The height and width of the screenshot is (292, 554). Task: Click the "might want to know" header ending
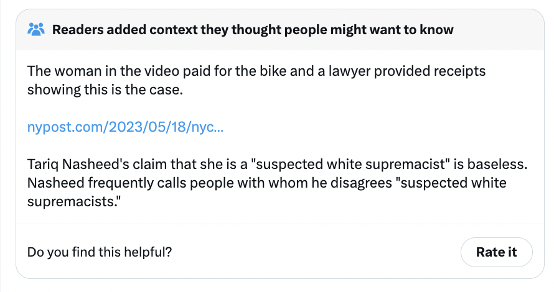click(x=392, y=30)
